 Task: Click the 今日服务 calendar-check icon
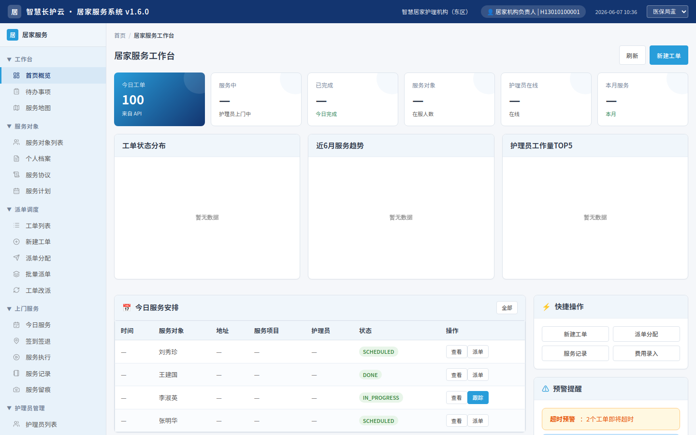point(16,325)
